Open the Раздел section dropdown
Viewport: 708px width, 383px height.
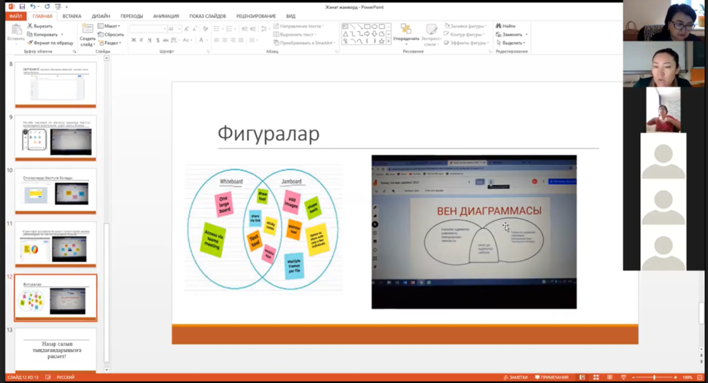112,43
